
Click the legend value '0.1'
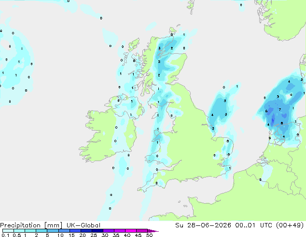click(5, 235)
